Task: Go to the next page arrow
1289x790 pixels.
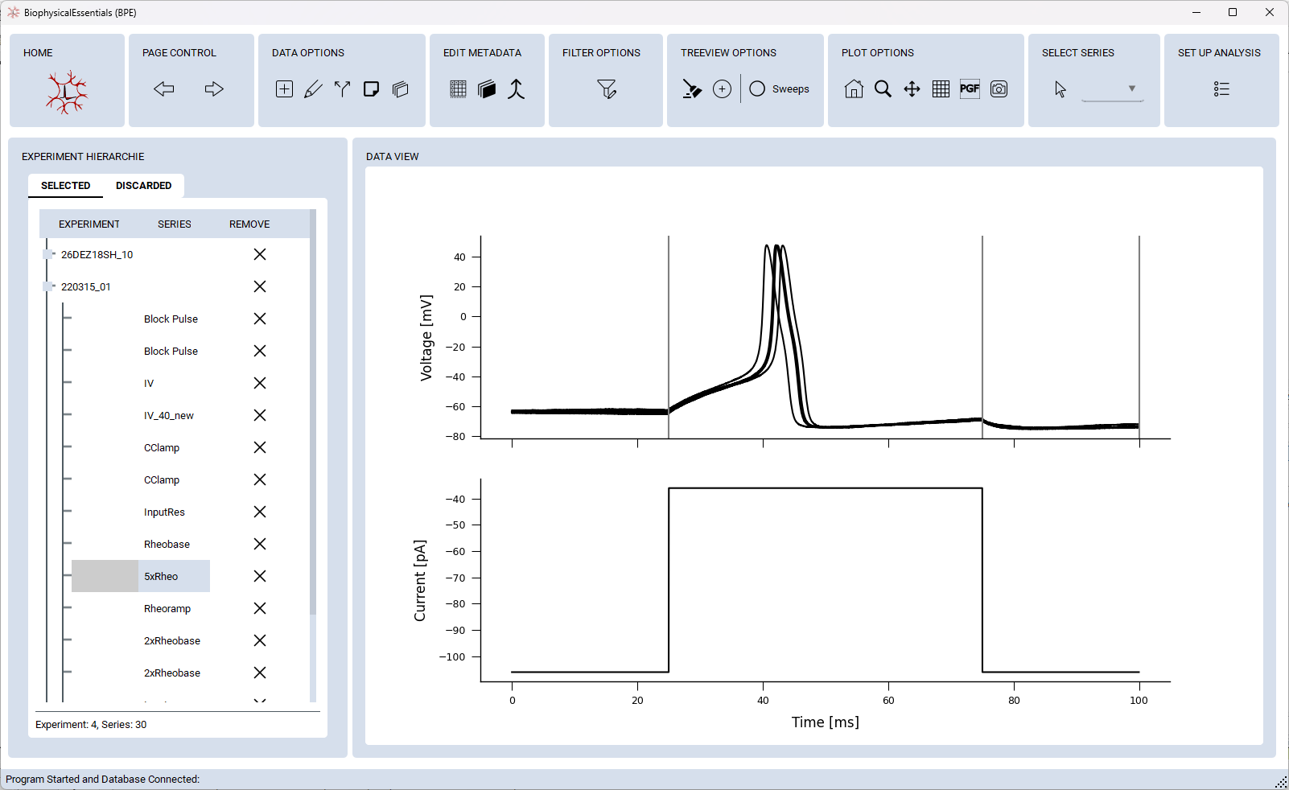Action: [214, 89]
